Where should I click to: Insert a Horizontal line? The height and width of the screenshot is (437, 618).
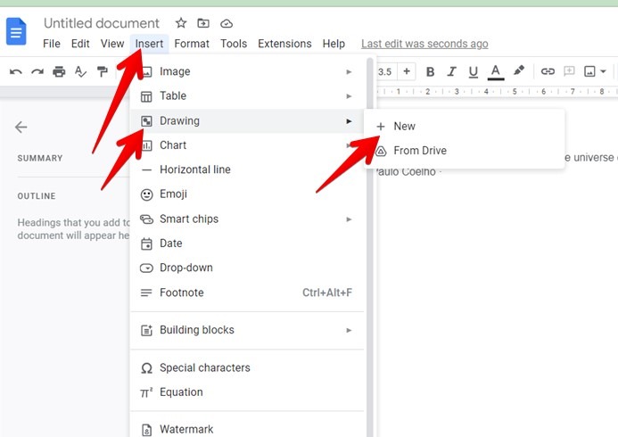[x=247, y=169]
